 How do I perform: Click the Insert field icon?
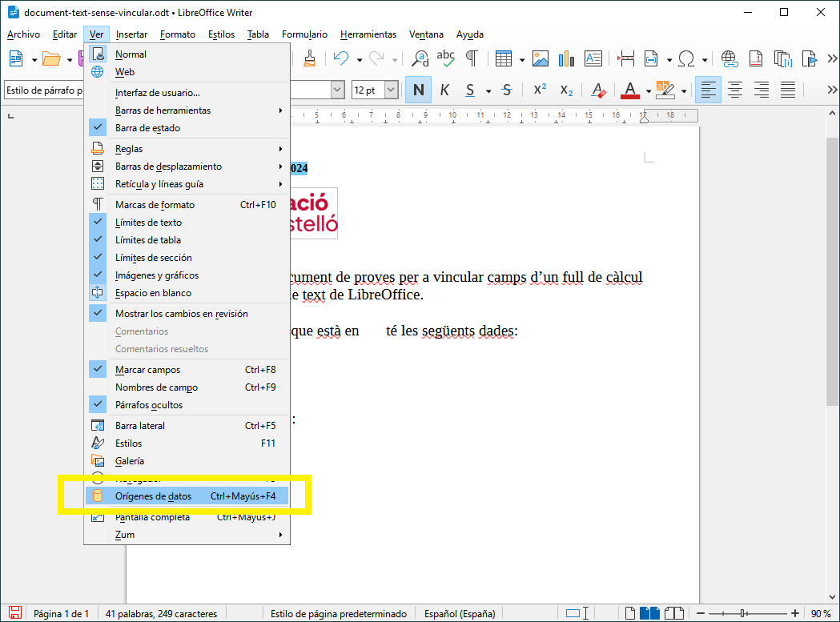(651, 58)
